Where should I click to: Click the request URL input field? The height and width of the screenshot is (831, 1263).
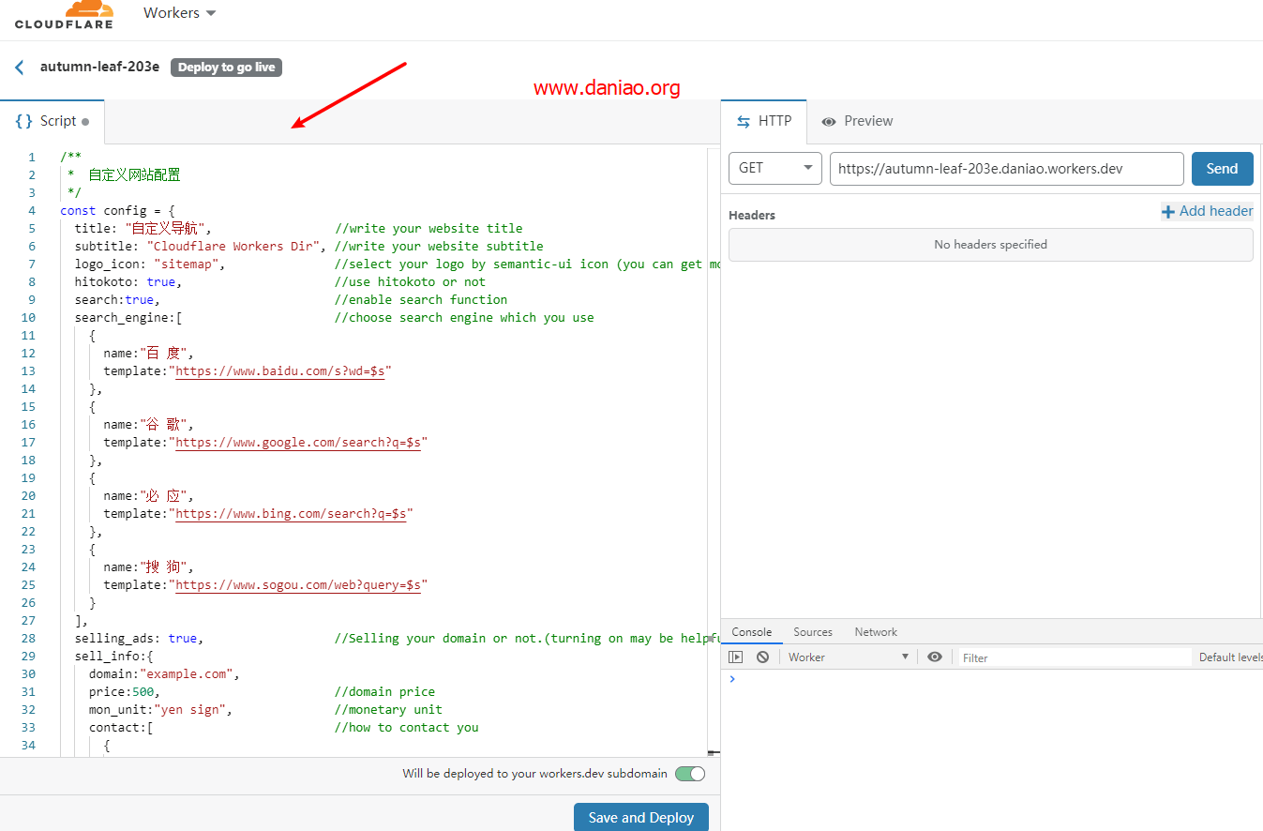(x=1006, y=169)
